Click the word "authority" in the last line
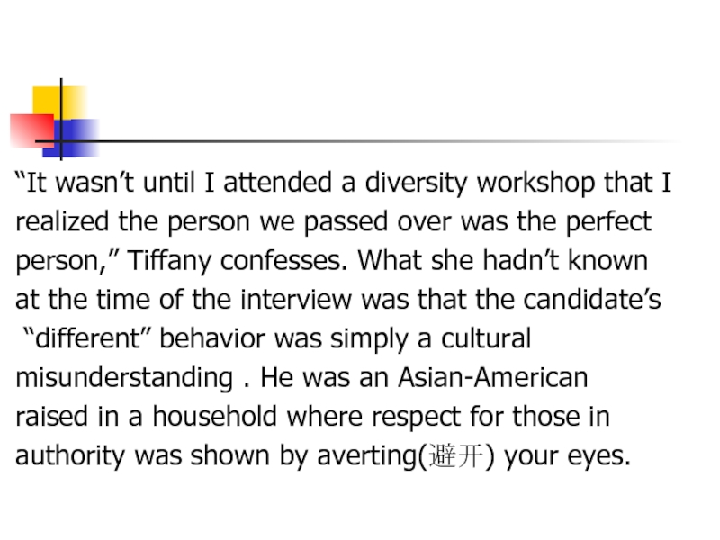Screen dimensions: 720x540 pyautogui.click(x=71, y=455)
